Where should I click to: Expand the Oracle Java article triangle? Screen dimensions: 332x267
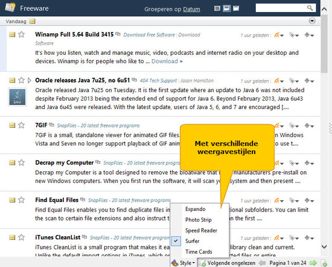point(30,80)
